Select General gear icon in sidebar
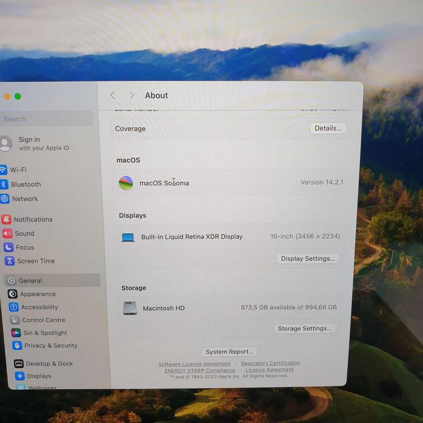 pos(11,281)
